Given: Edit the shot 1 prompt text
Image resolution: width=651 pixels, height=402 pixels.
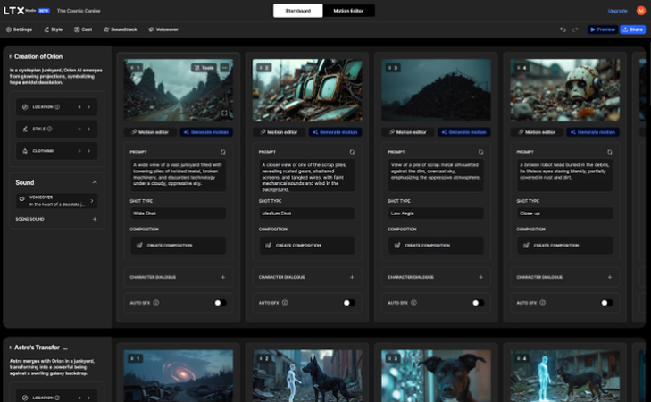Looking at the screenshot, I should 178,175.
